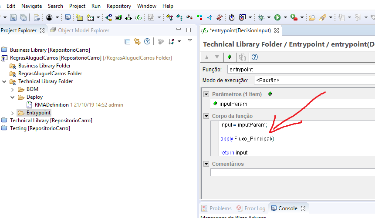Switch to the Error Log tab
The height and width of the screenshot is (218, 375).
point(251,208)
